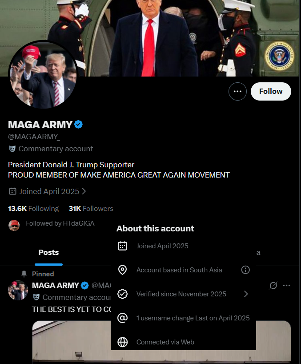Image resolution: width=301 pixels, height=364 pixels.
Task: Expand the Joined April 2025 chevron
Action: coord(84,191)
